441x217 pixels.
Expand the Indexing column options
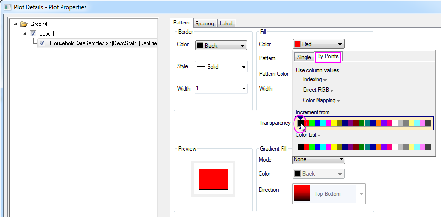tap(315, 80)
